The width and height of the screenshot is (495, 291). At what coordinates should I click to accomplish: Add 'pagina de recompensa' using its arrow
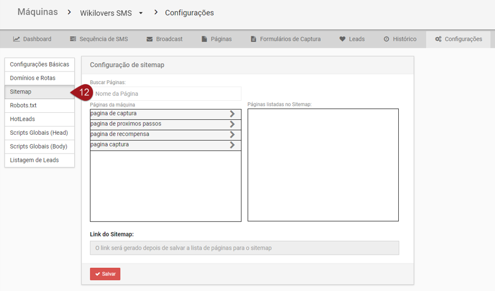(232, 135)
